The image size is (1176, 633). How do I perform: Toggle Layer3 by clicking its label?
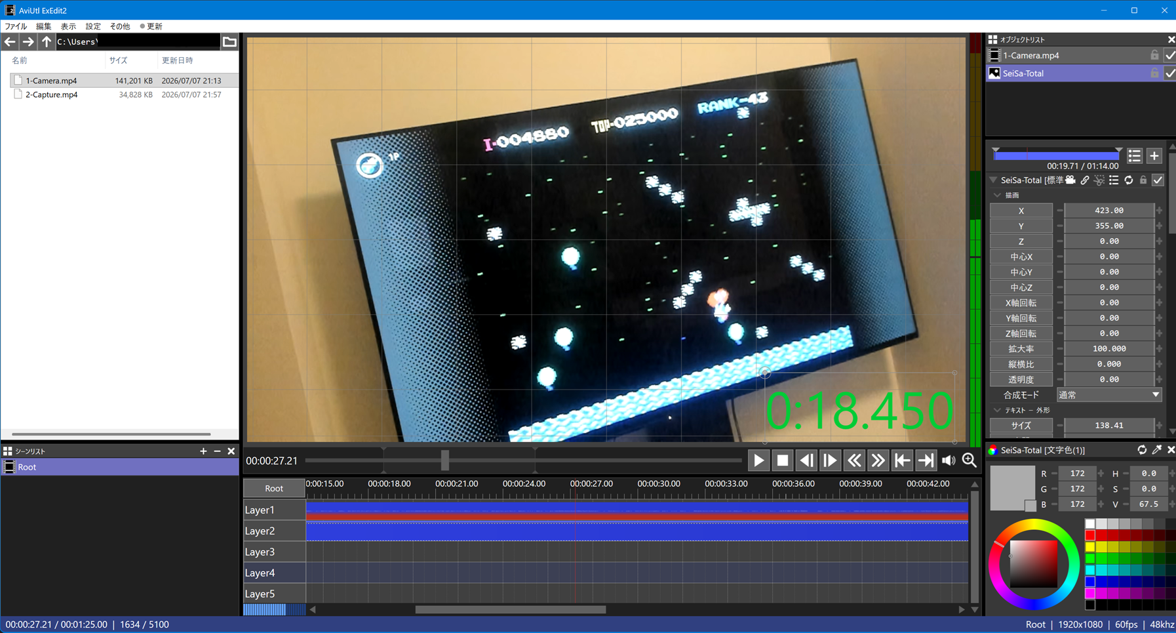tap(274, 552)
